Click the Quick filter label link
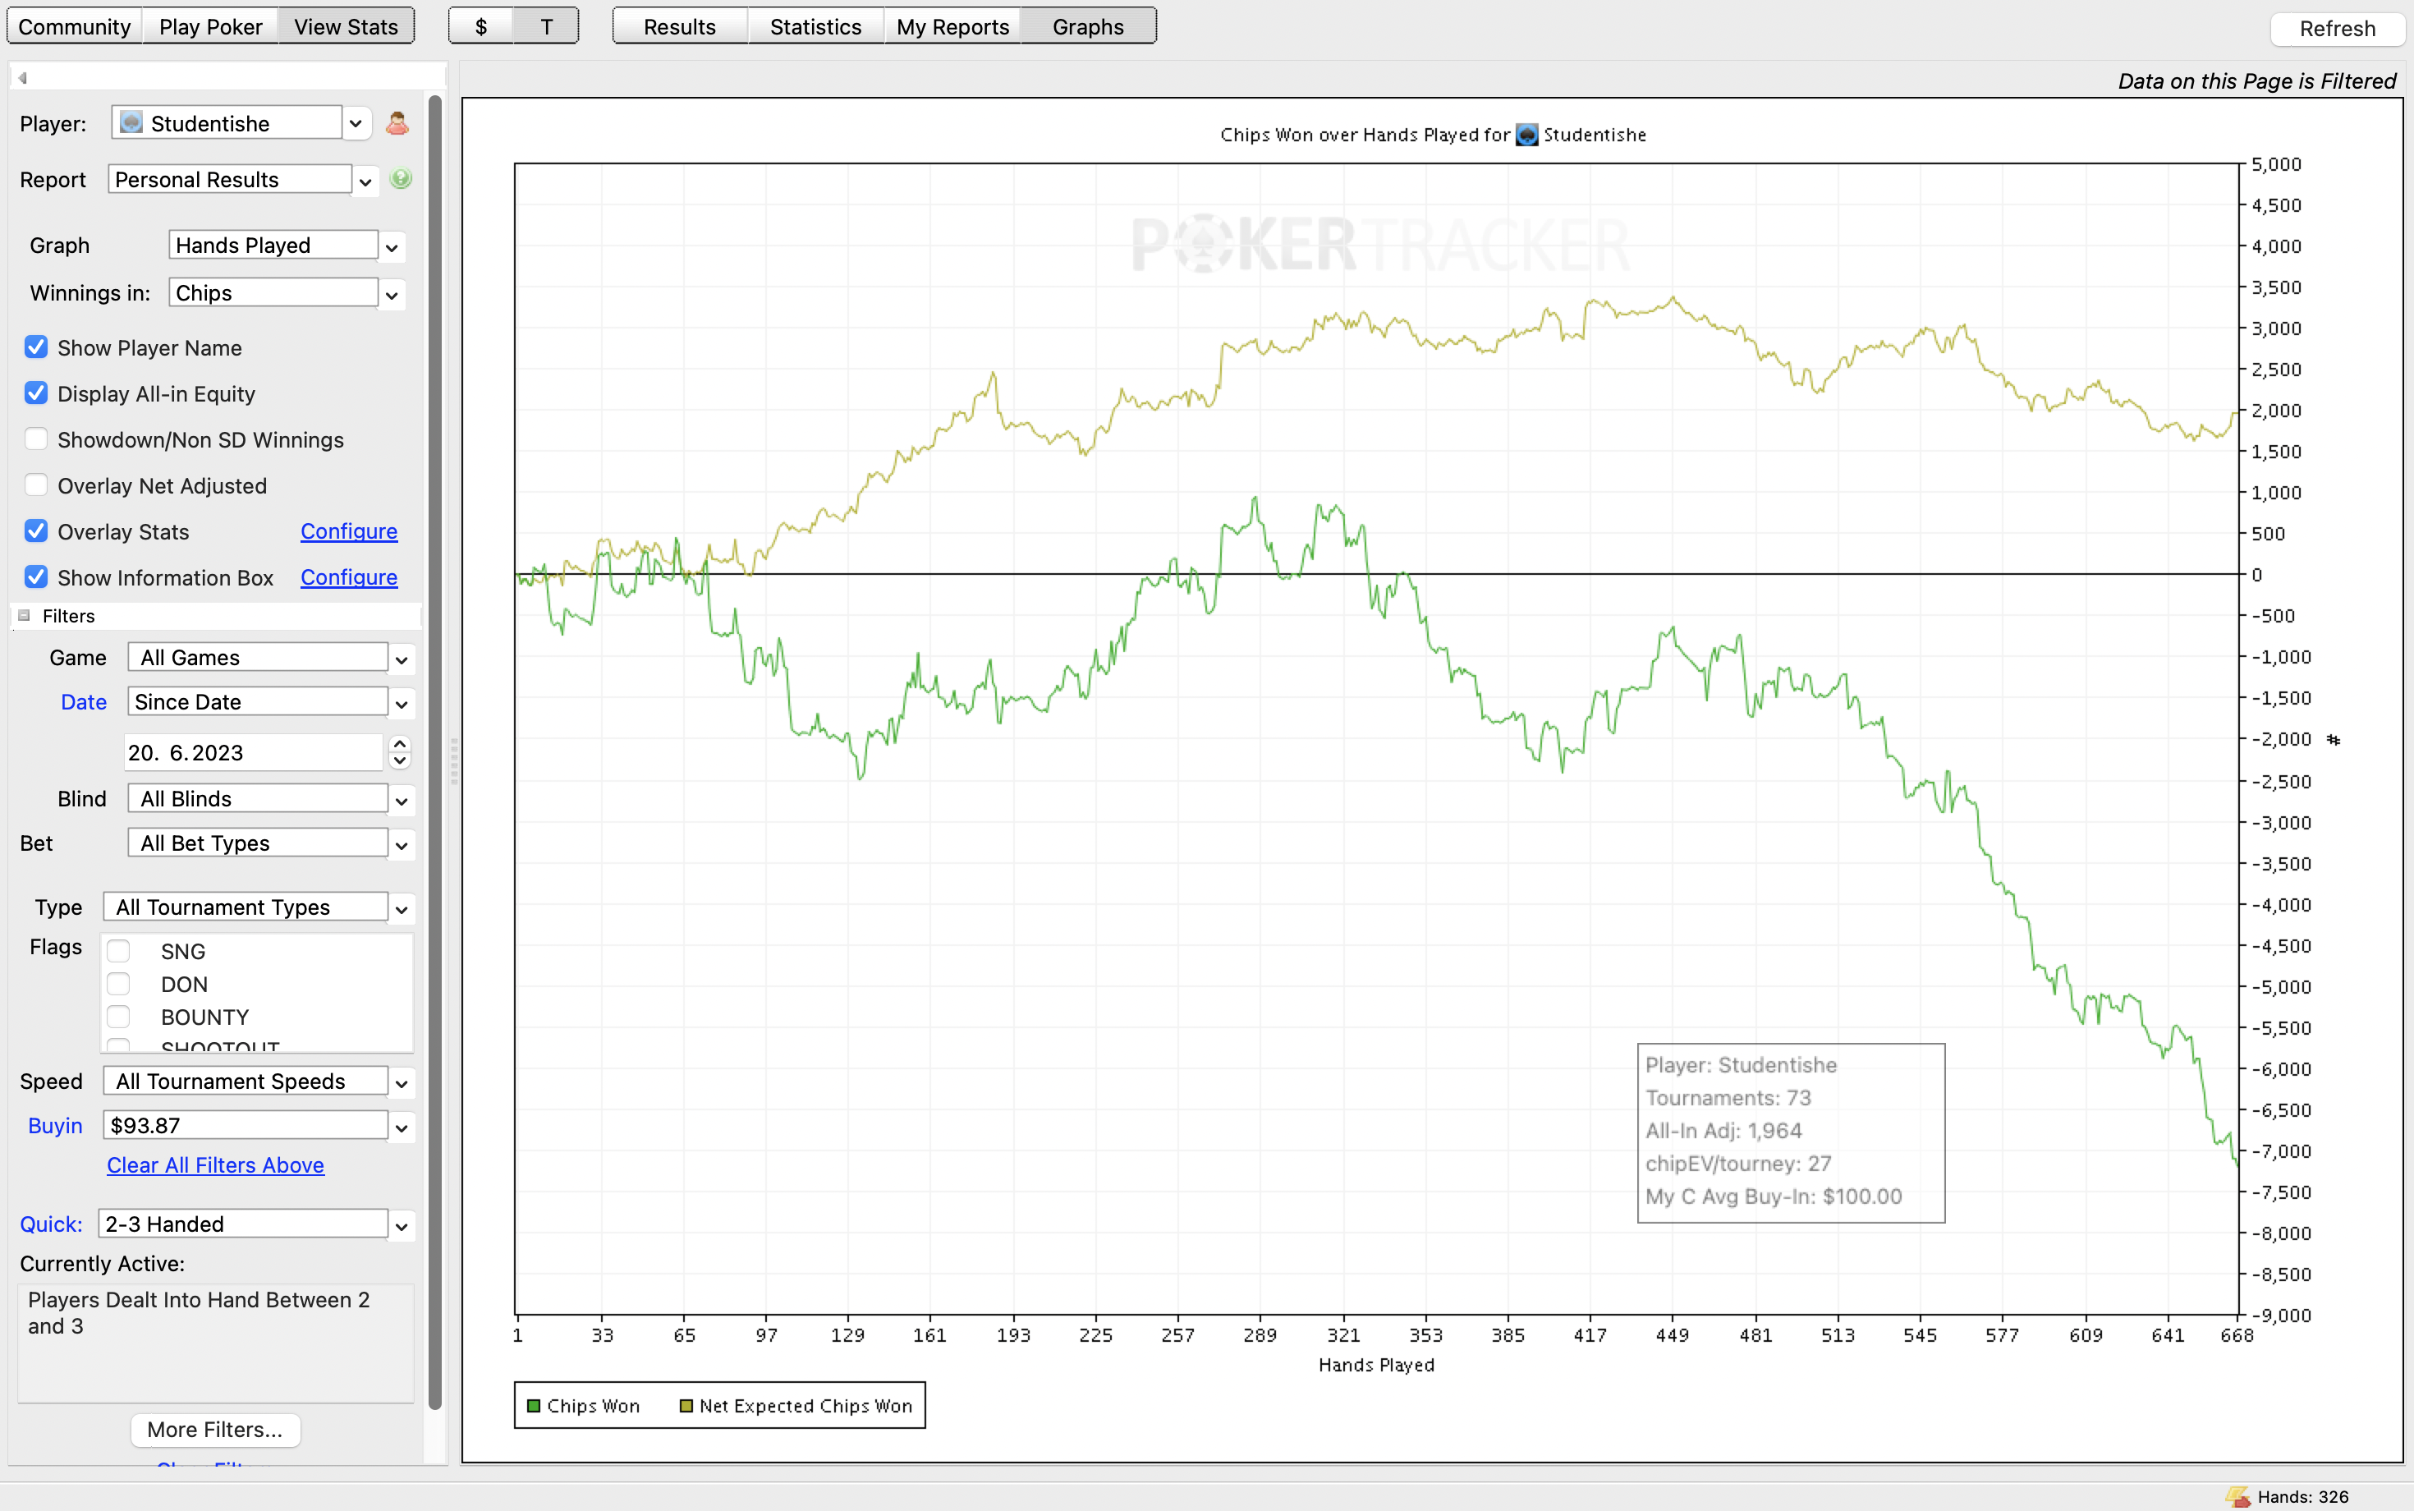2414x1511 pixels. (51, 1224)
